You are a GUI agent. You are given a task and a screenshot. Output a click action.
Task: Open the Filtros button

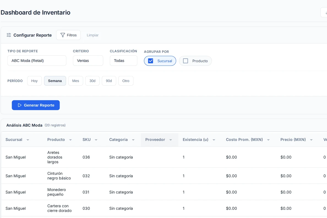click(69, 35)
